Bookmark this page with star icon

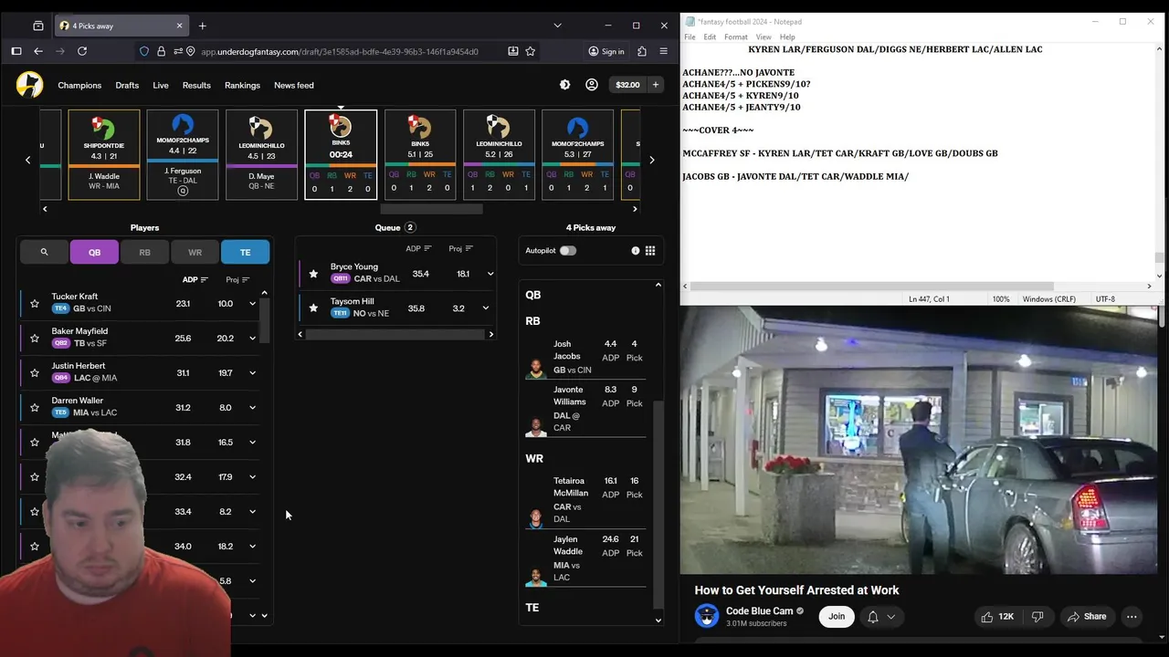(x=530, y=51)
